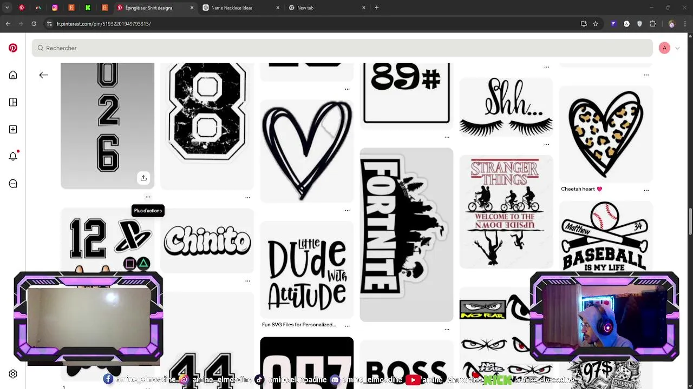Open the pink A profile avatar on Pinterest
The image size is (693, 389).
tap(664, 48)
